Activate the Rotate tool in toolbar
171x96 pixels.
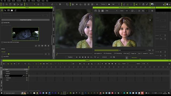(43, 4)
